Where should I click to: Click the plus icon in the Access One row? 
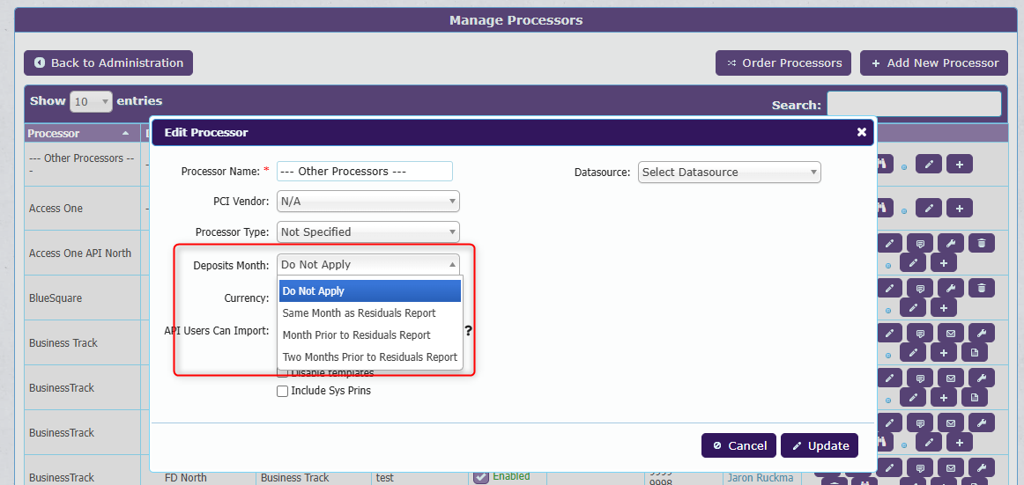(960, 208)
